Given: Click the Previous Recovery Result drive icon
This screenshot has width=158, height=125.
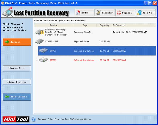Looking at the screenshot, I should point(39,32).
